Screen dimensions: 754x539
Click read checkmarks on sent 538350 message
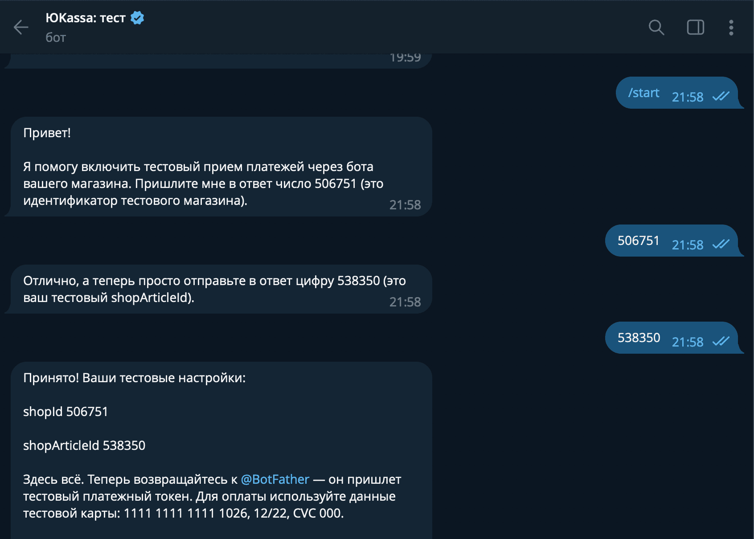point(721,341)
